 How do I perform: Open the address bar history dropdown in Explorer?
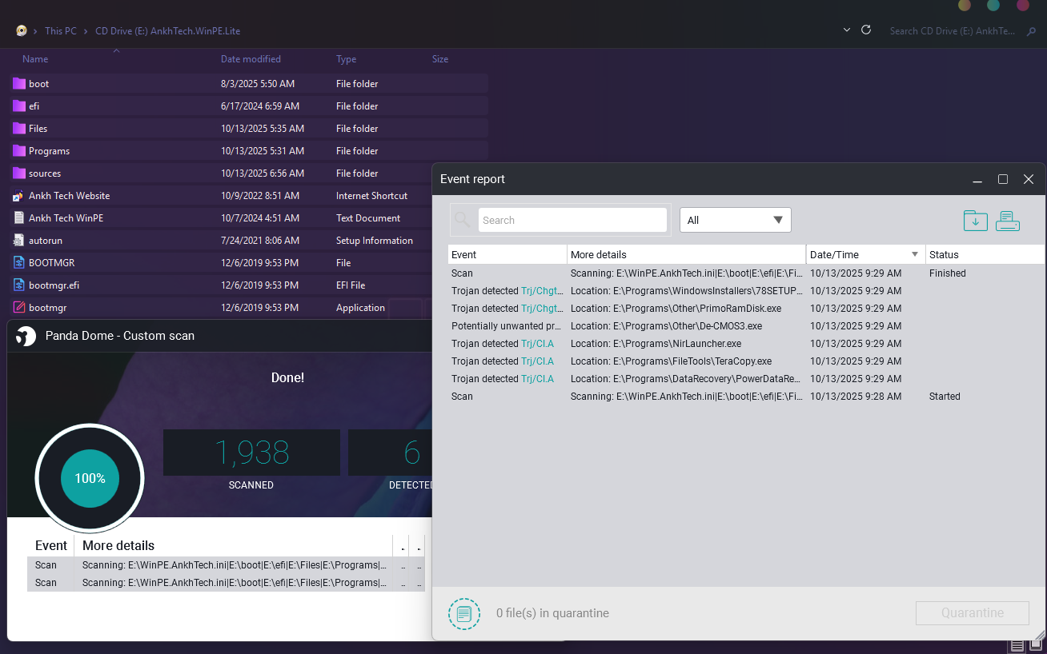click(847, 30)
